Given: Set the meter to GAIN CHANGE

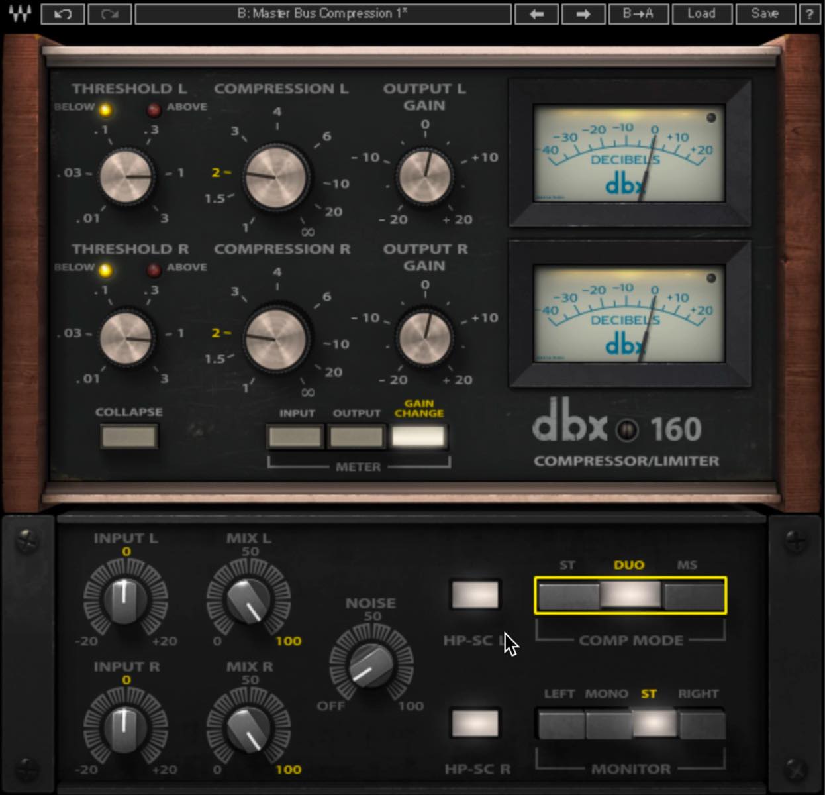Looking at the screenshot, I should pyautogui.click(x=418, y=437).
